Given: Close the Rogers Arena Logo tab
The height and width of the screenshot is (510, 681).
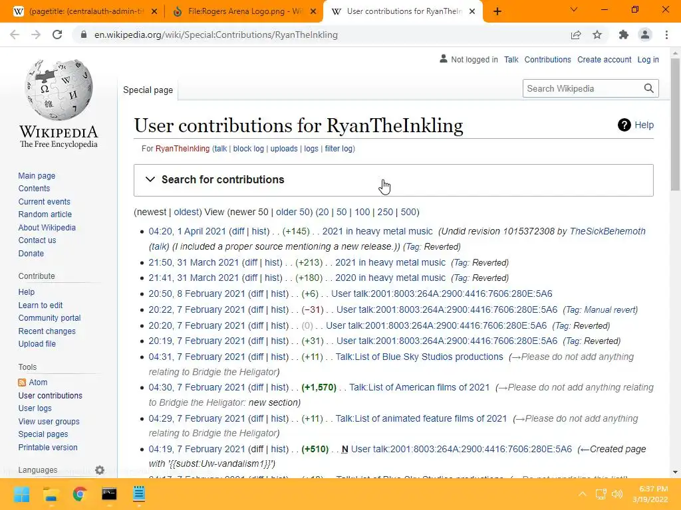Looking at the screenshot, I should 313,12.
